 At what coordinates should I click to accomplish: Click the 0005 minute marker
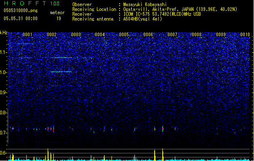click(124, 35)
